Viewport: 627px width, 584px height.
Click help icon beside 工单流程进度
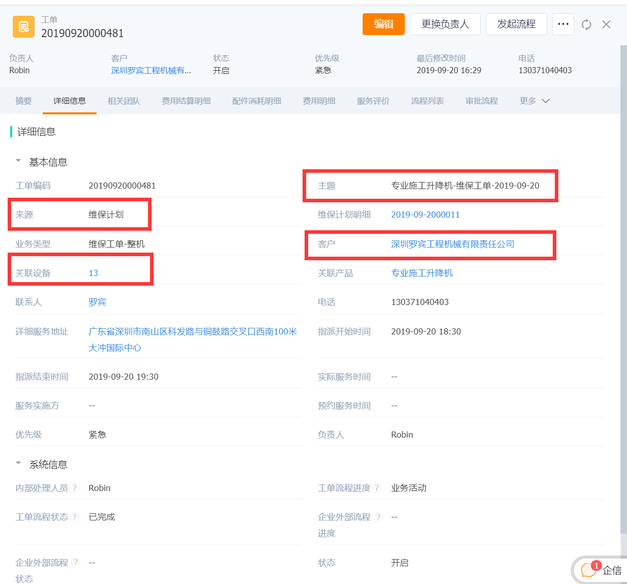[x=377, y=488]
